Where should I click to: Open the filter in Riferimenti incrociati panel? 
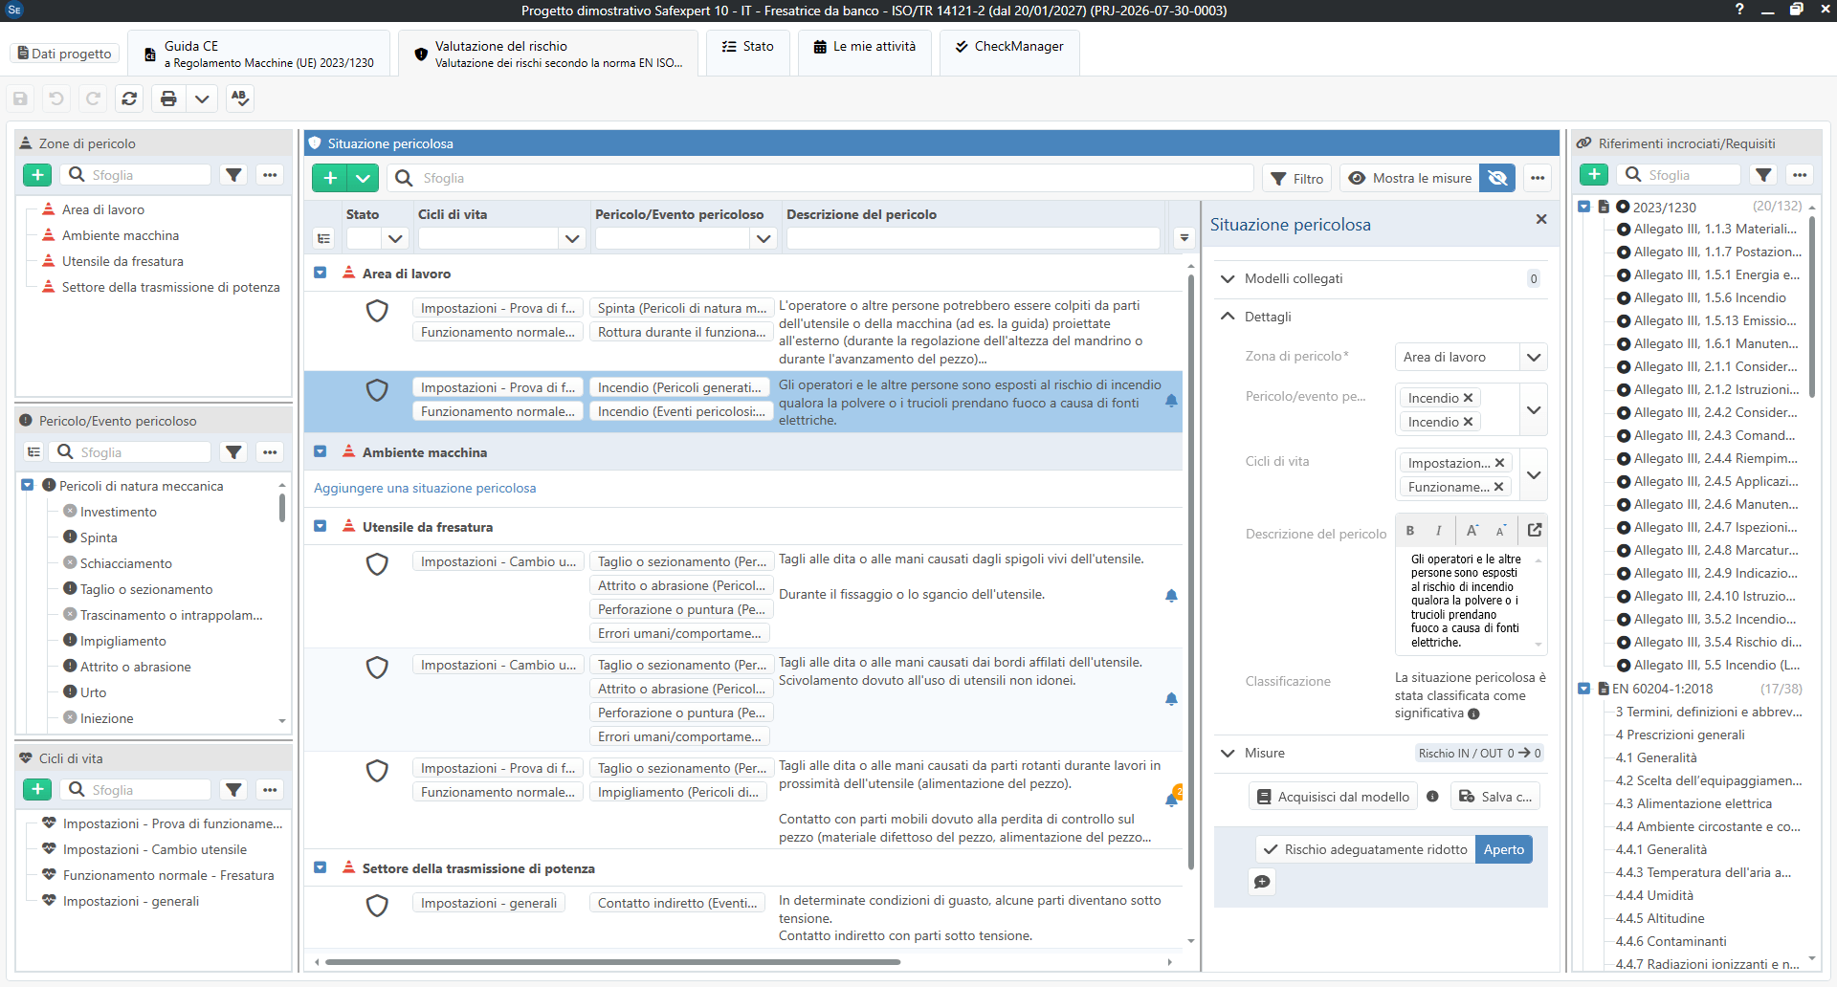pos(1763,175)
